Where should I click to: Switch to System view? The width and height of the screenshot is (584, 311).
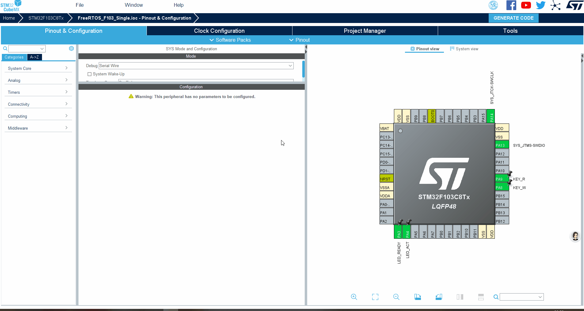pyautogui.click(x=464, y=49)
